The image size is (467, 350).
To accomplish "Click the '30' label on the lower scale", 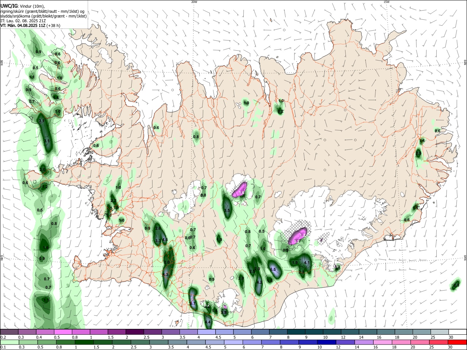I will pyautogui.click(x=451, y=347).
